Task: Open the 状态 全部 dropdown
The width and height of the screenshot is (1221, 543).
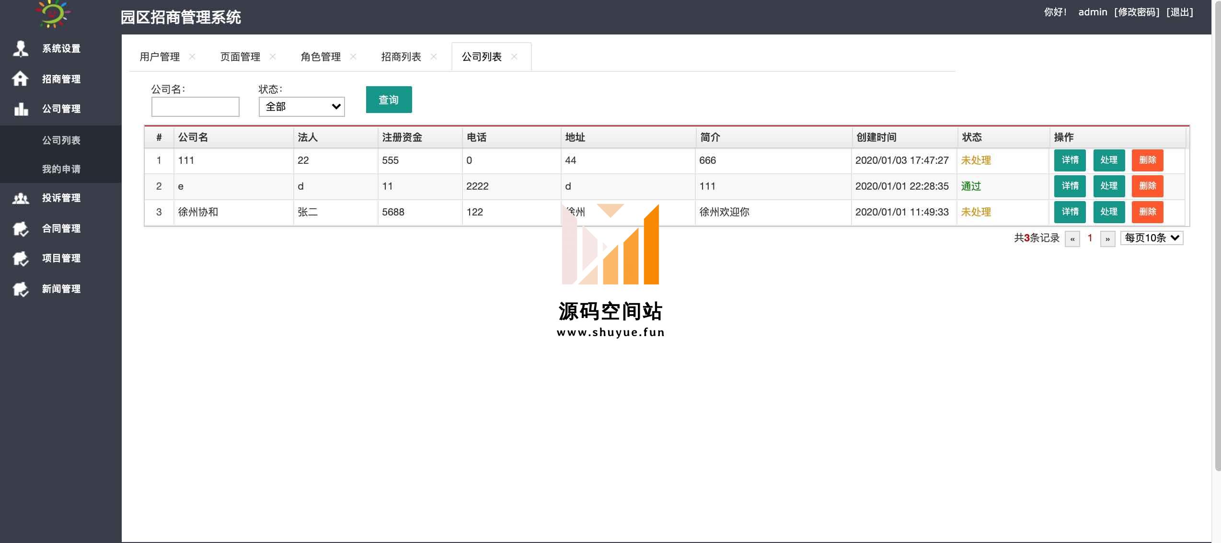Action: tap(302, 107)
